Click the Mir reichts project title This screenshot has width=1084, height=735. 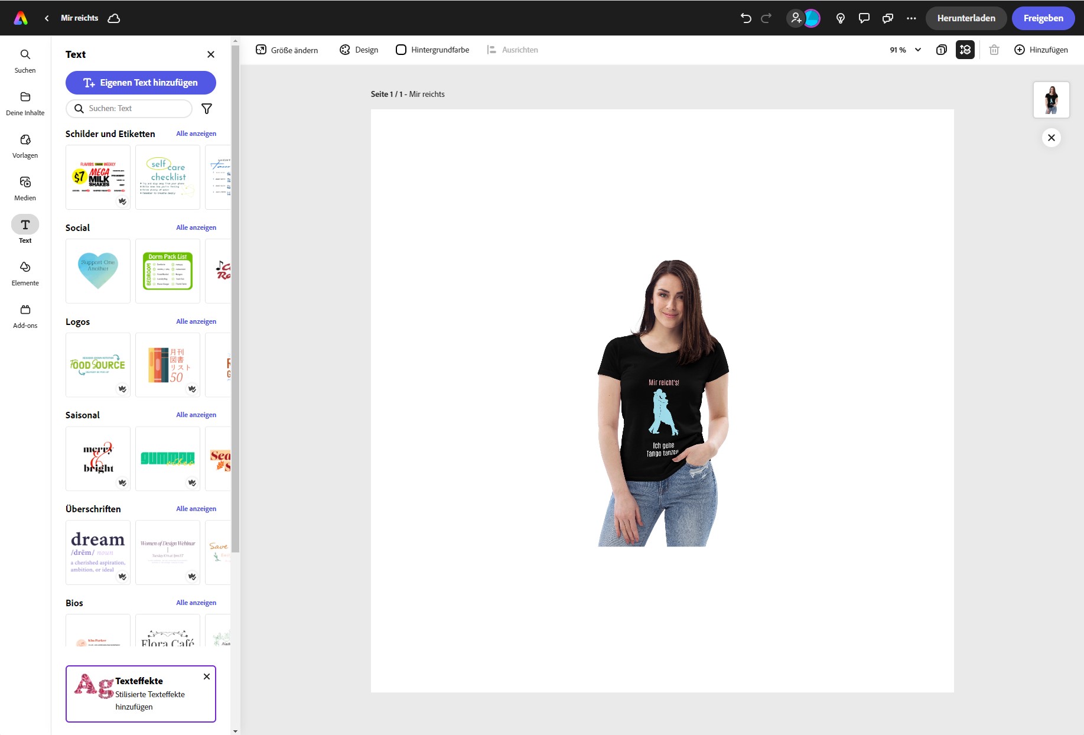coord(80,18)
